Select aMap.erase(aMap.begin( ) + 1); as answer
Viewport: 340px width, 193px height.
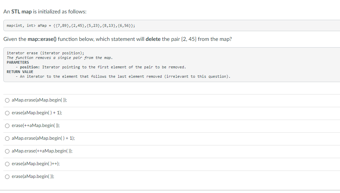pyautogui.click(x=7, y=138)
